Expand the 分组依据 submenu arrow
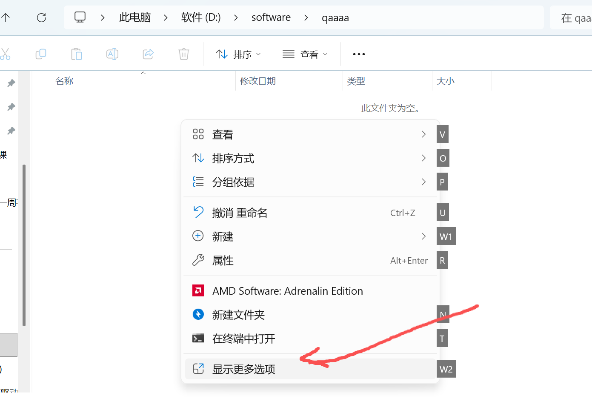This screenshot has height=401, width=592. [x=423, y=182]
